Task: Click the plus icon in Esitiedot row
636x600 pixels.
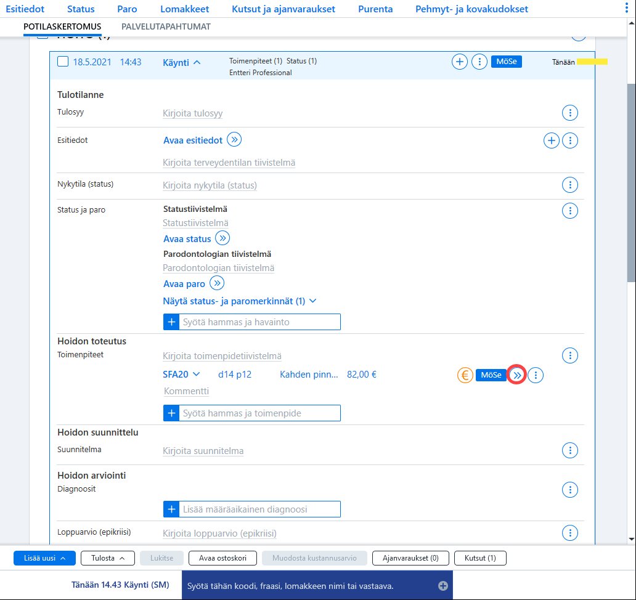Action: 551,140
